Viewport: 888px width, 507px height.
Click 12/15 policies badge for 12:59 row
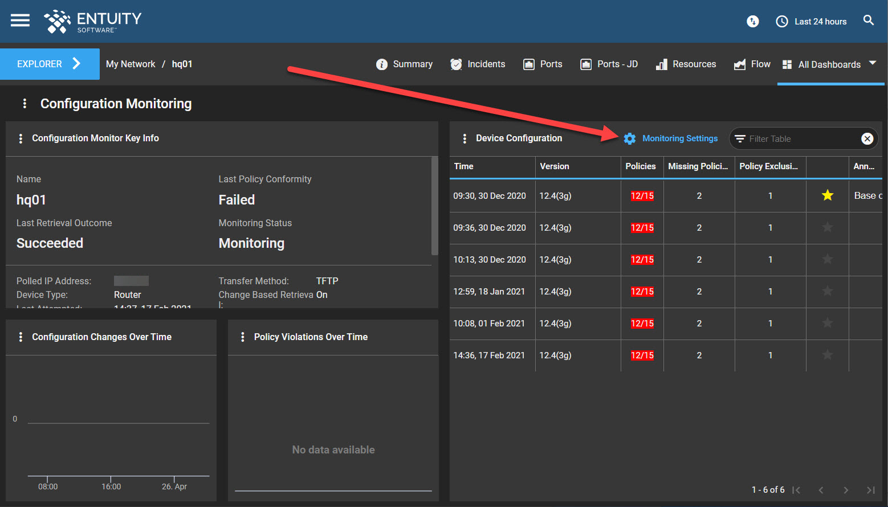[x=642, y=292]
